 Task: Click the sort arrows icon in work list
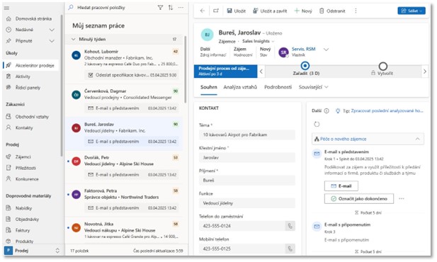[171, 8]
